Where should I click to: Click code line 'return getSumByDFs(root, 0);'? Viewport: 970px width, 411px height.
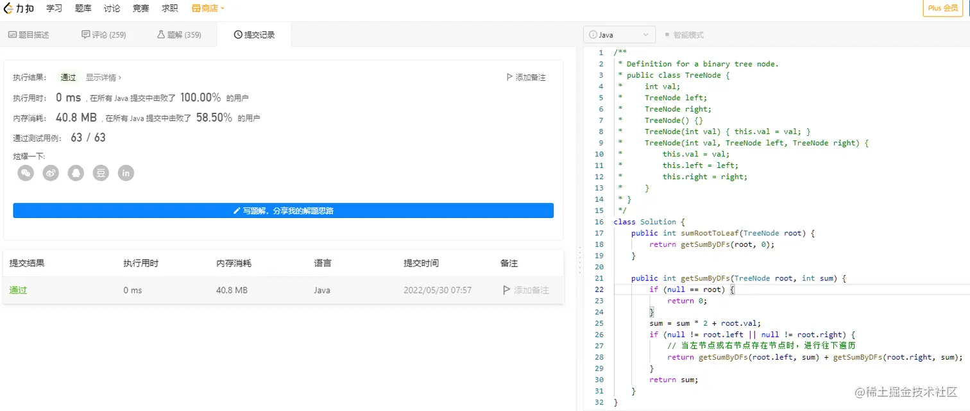tap(712, 244)
